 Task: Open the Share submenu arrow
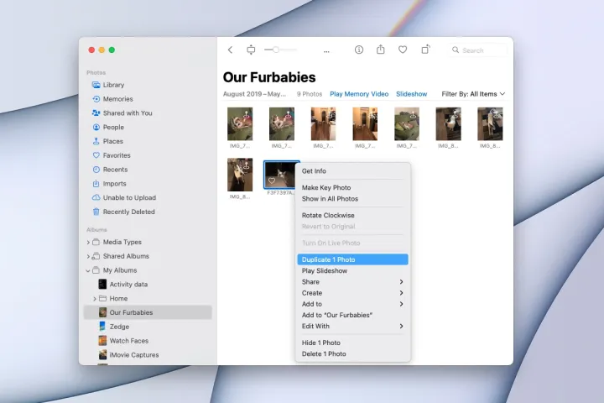click(x=401, y=282)
